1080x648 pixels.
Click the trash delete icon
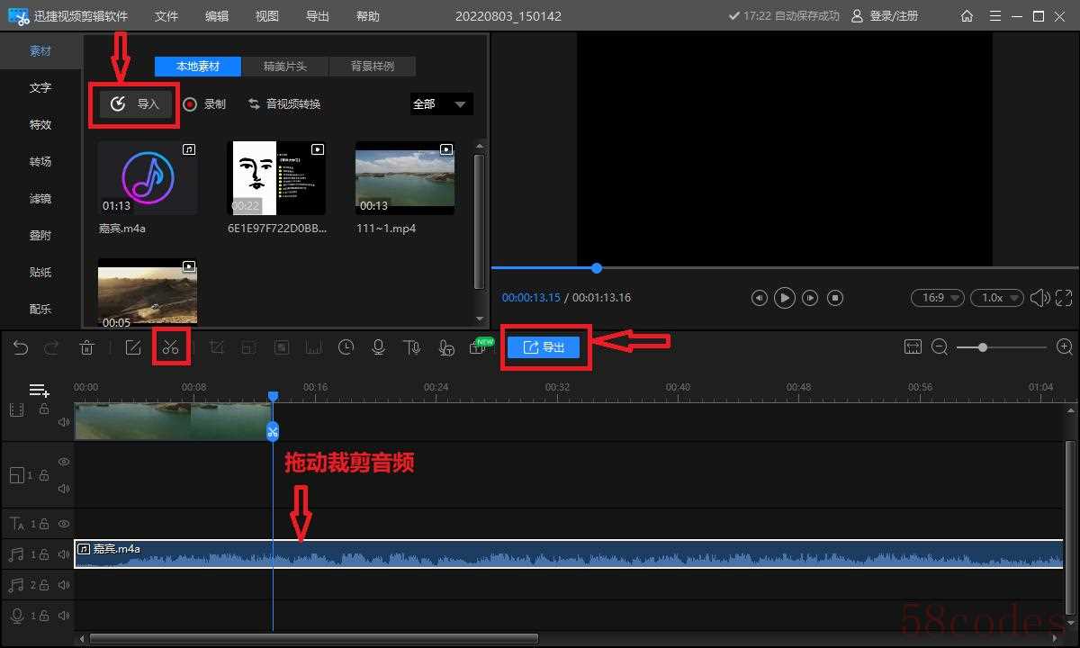coord(86,347)
